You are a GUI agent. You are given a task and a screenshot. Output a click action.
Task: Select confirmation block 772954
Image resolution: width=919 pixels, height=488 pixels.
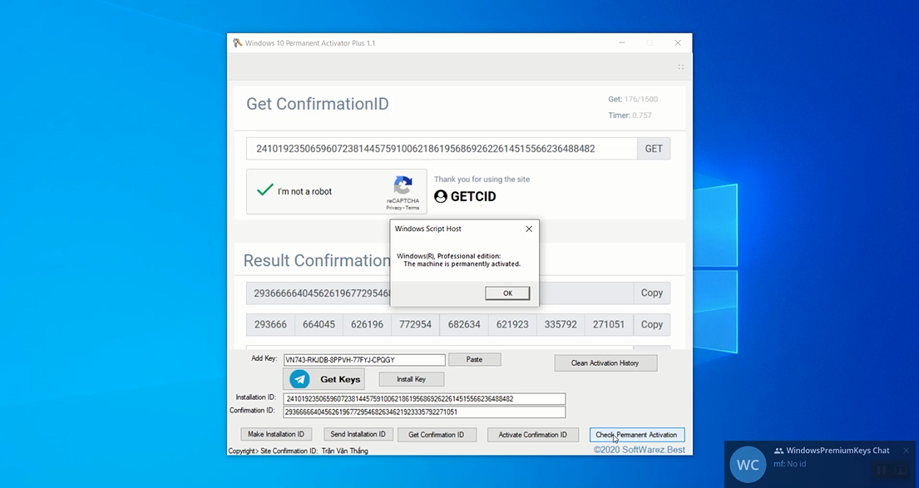click(416, 324)
